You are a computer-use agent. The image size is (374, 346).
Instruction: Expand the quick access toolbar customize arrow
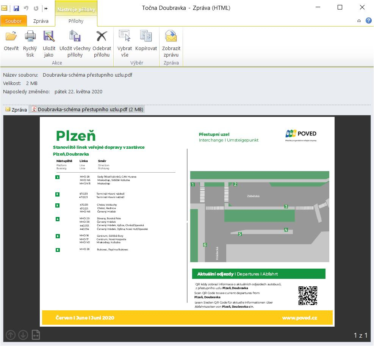click(x=46, y=9)
